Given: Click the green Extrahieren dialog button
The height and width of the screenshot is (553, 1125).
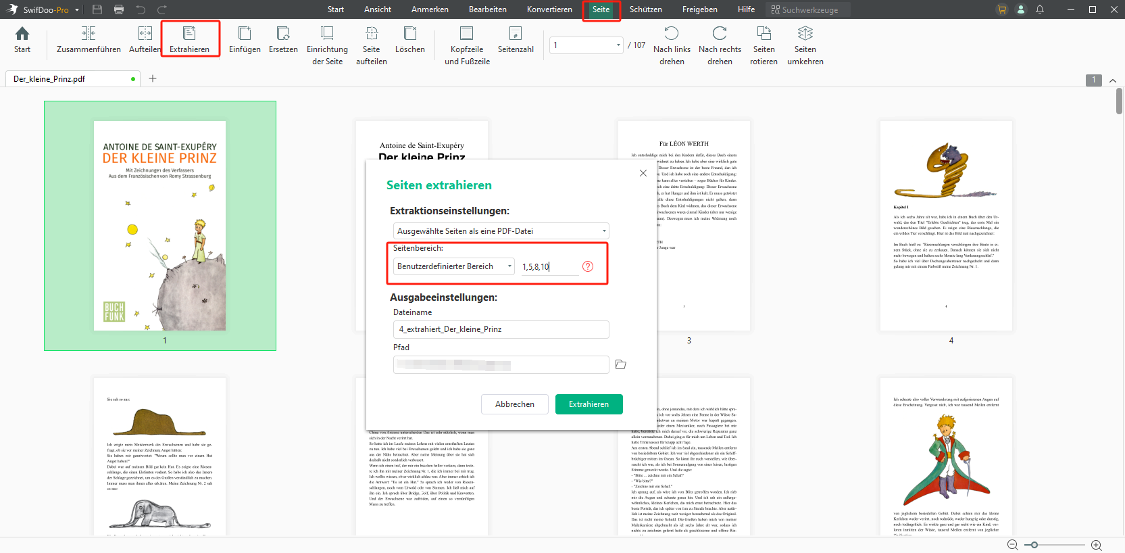Looking at the screenshot, I should [x=589, y=404].
